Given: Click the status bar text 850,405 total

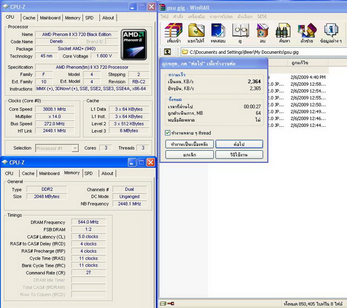Looking at the screenshot, I should click(x=313, y=304).
